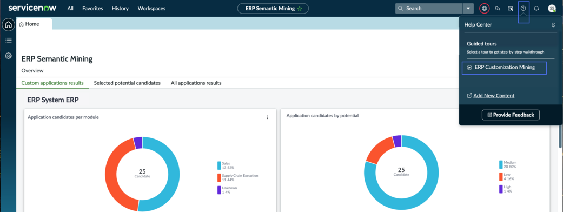Image resolution: width=563 pixels, height=212 pixels.
Task: Click the Low legend color swatch
Action: 501,177
